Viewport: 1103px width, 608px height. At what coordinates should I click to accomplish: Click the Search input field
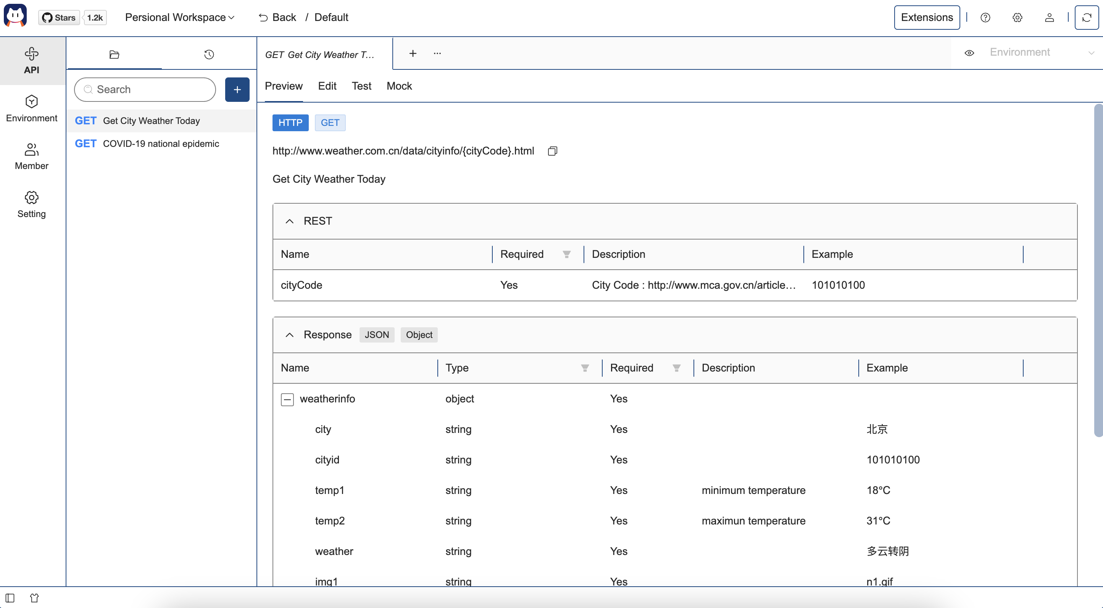point(145,89)
